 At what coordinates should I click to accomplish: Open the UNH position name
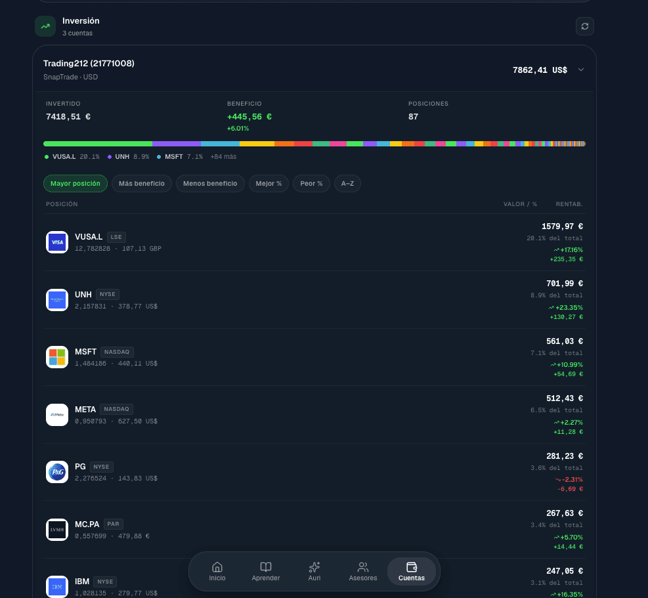(x=83, y=294)
